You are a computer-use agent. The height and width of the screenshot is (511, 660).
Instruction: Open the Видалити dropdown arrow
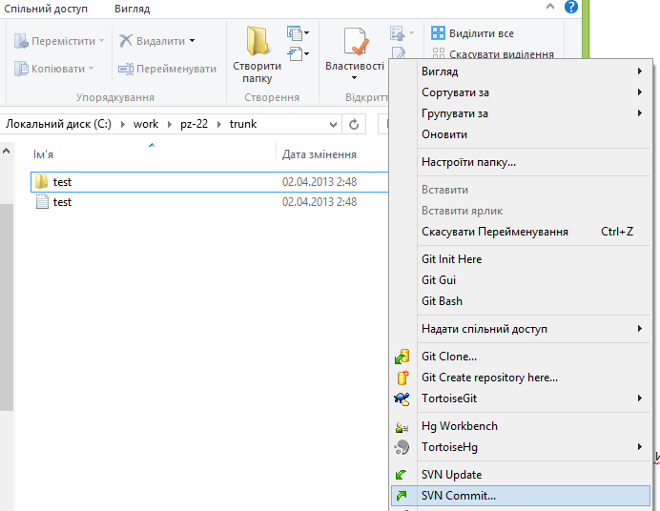pyautogui.click(x=193, y=41)
